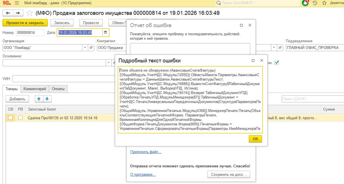Open history clock icon
344x184 pixels.
click(x=315, y=3)
